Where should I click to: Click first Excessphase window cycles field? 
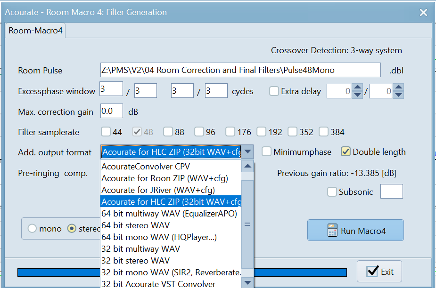coord(111,89)
